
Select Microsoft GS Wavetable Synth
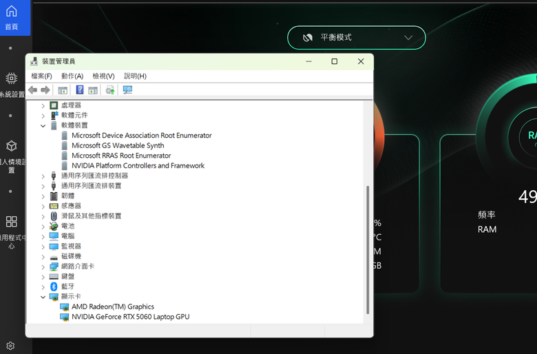click(x=118, y=145)
